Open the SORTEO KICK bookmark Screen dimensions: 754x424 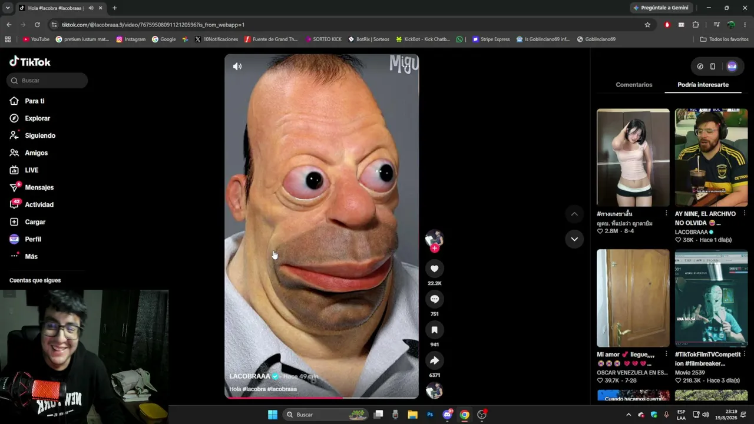[x=323, y=39]
